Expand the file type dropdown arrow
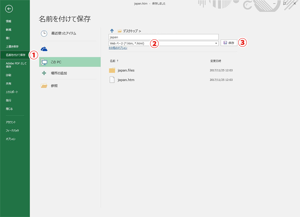 [216, 43]
